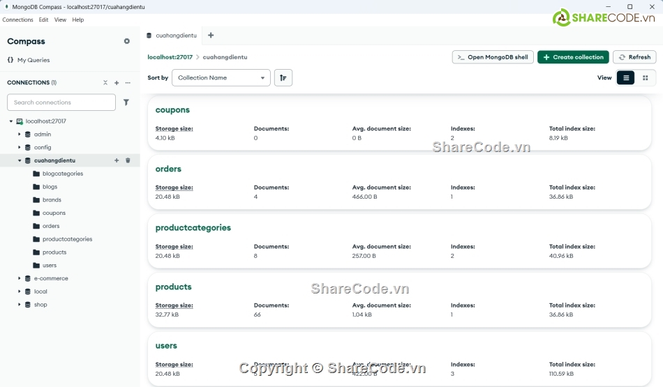Open users collection in sidebar tree
The width and height of the screenshot is (663, 387).
click(49, 266)
